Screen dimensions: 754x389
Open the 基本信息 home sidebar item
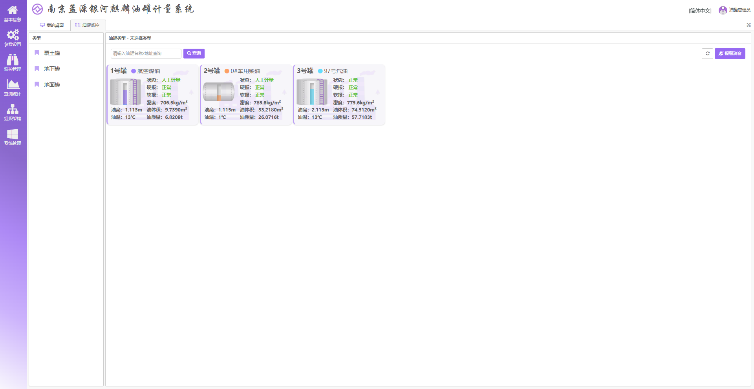13,13
